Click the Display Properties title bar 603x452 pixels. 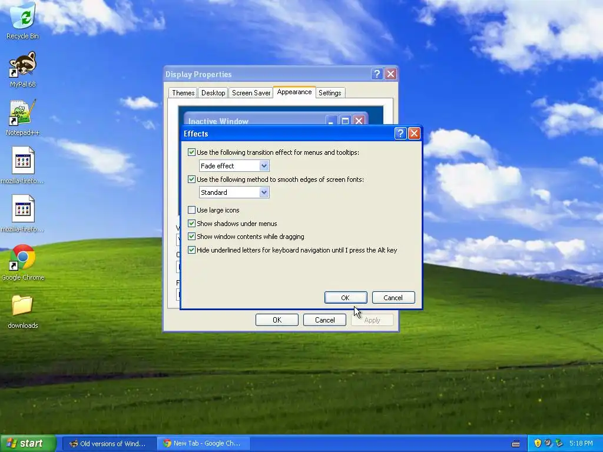pos(268,74)
